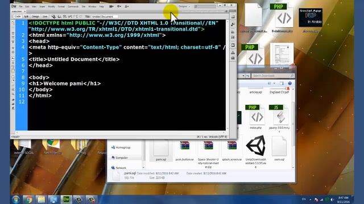Open the Explorer help question mark icon
364x204 pixels.
pyautogui.click(x=289, y=83)
